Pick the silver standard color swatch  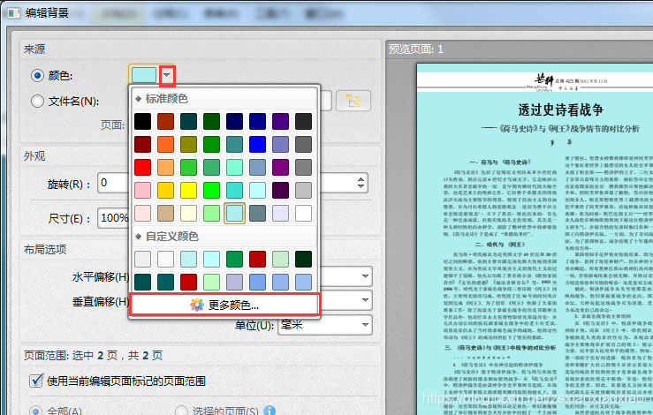[x=303, y=190]
